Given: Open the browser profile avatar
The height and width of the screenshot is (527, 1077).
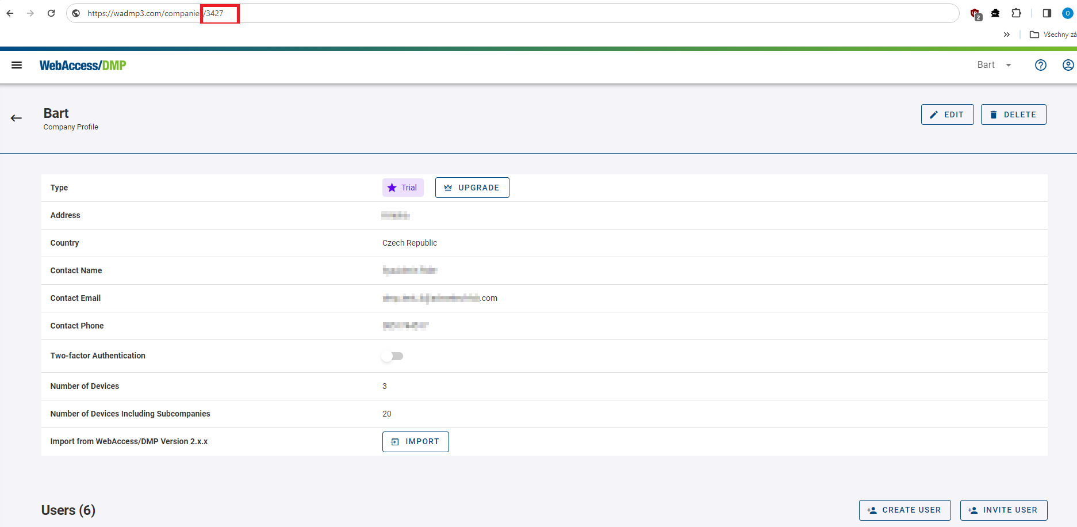Looking at the screenshot, I should 1068,13.
